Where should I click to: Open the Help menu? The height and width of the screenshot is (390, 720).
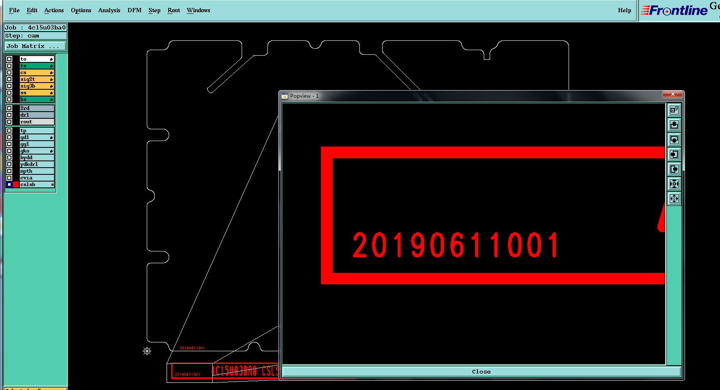tap(625, 10)
